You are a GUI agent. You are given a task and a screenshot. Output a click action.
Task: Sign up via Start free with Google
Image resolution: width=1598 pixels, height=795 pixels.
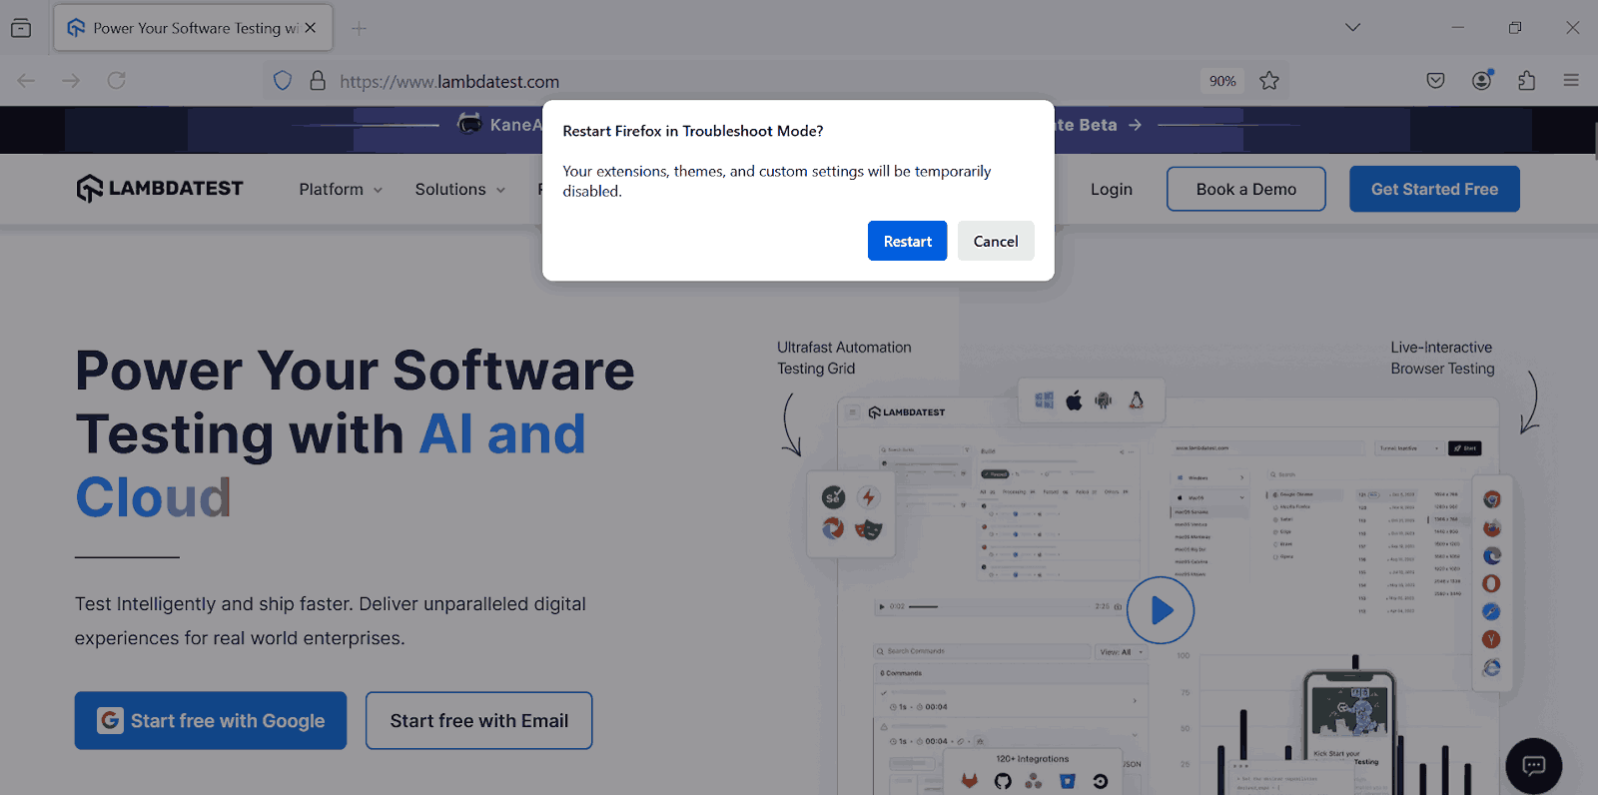211,720
